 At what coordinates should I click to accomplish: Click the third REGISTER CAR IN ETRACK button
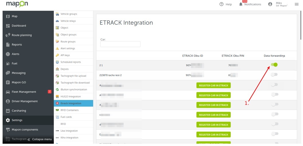pos(214,105)
